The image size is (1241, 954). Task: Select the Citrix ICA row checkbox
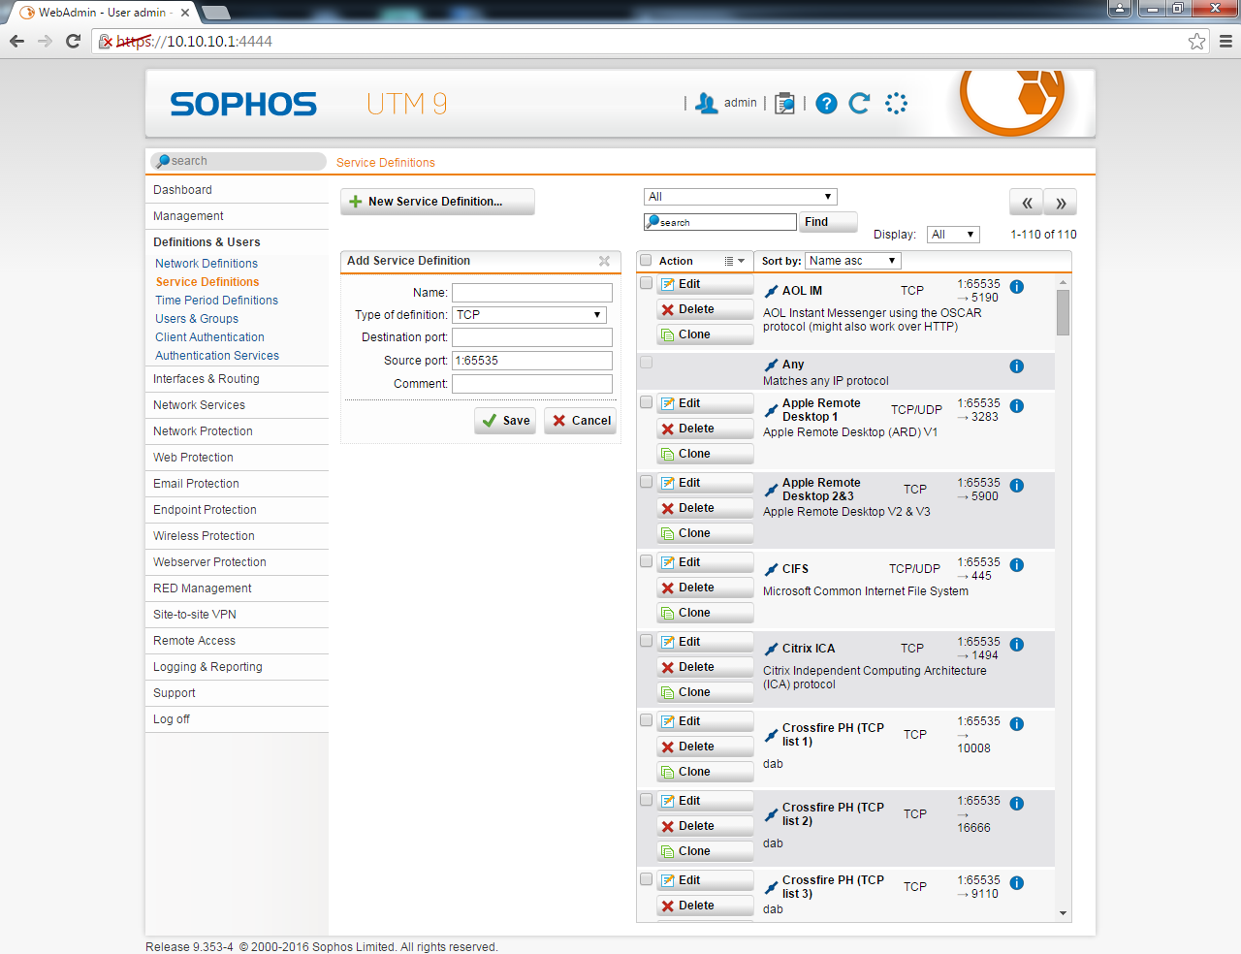click(646, 640)
